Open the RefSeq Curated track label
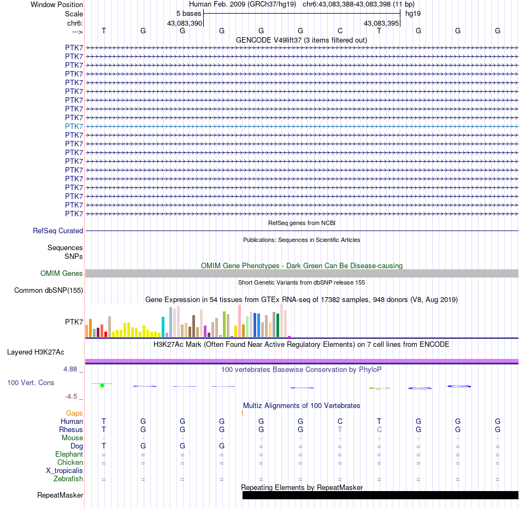The image size is (519, 508). 57,231
